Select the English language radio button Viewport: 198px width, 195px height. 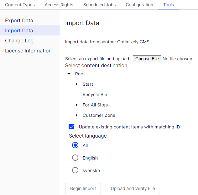(x=75, y=158)
